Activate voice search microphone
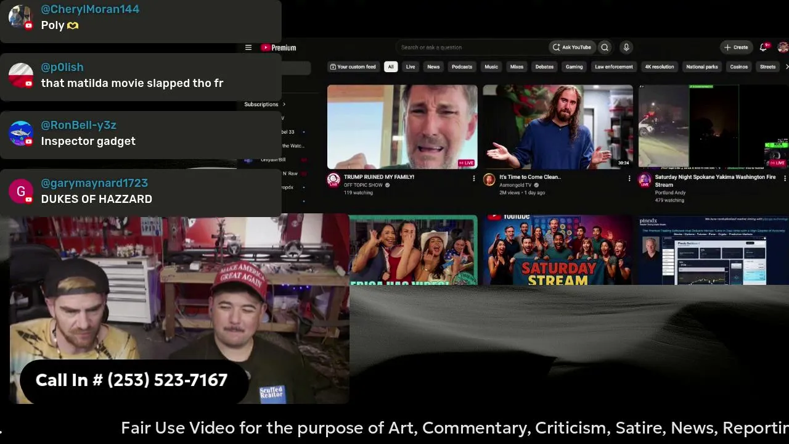 (x=626, y=47)
